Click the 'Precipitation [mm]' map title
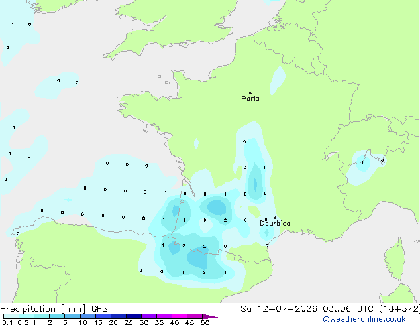420x325 pixels. [43, 309]
